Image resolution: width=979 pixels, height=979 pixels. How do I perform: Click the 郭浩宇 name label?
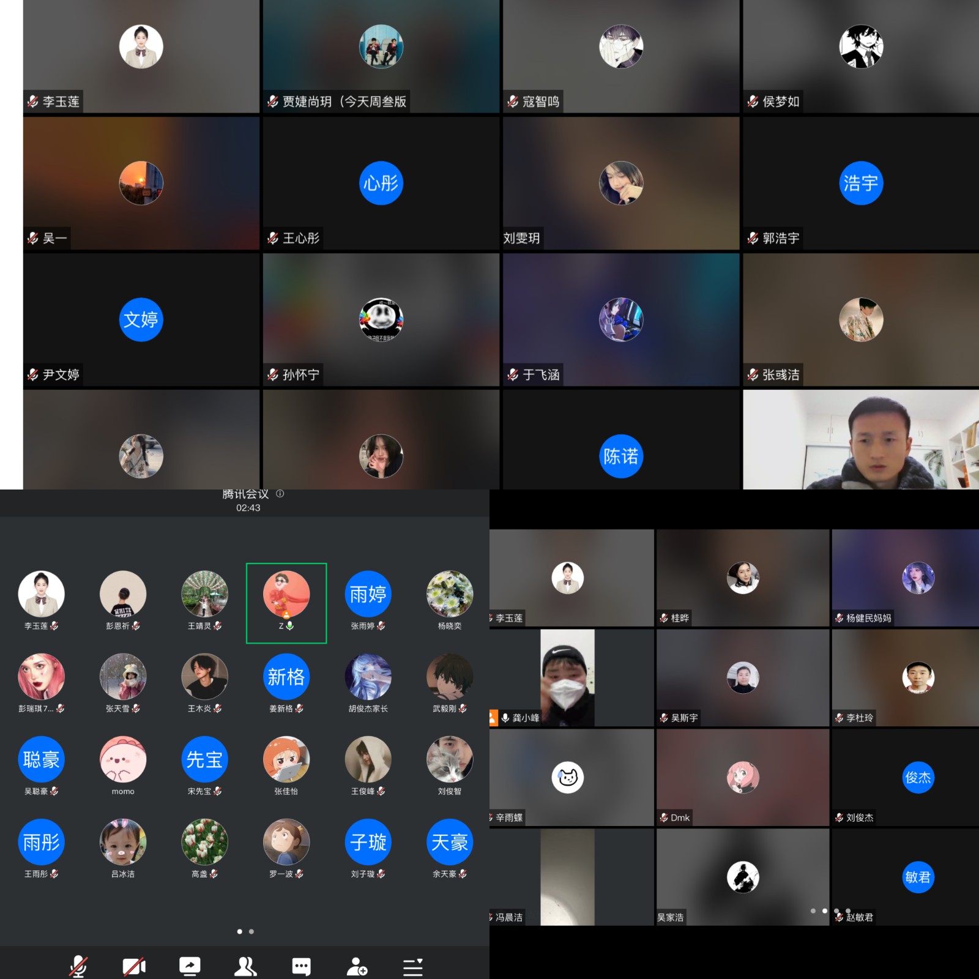(780, 238)
